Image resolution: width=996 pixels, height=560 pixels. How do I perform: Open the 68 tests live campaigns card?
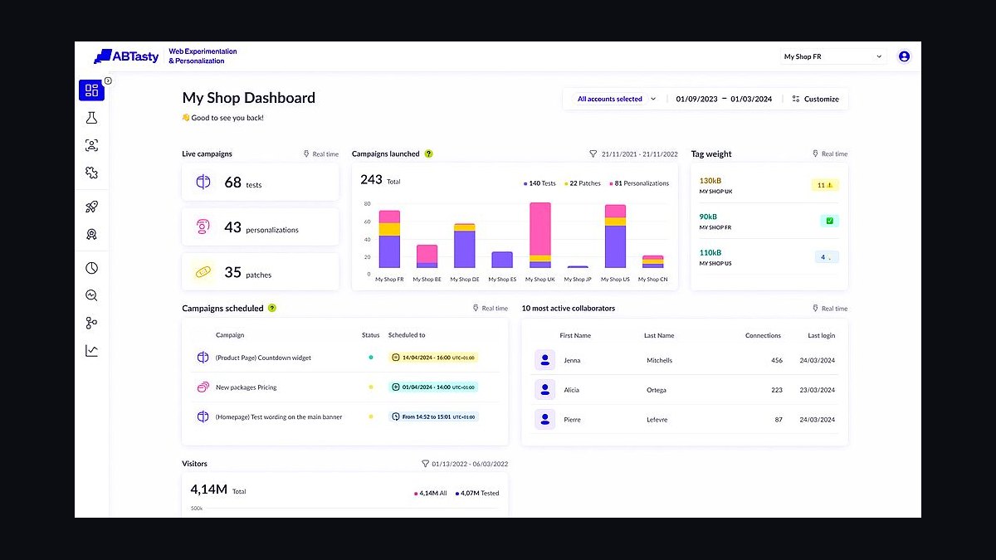click(x=261, y=182)
